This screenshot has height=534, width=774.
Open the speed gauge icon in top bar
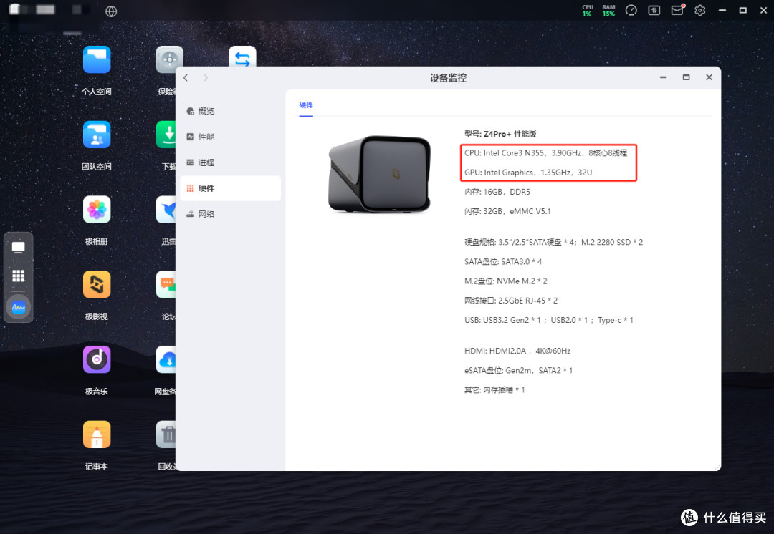pos(631,10)
